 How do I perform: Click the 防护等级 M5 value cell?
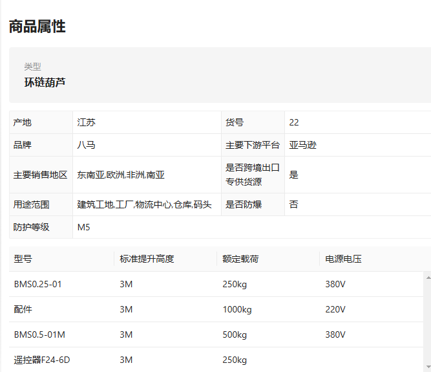coord(252,227)
